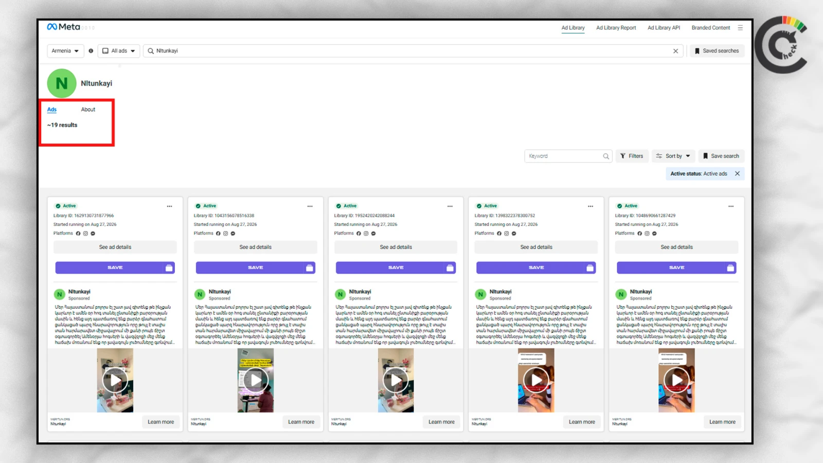Save ad 1043156078516338 with the SAVE button
Screen dimensions: 823x463
pos(256,268)
